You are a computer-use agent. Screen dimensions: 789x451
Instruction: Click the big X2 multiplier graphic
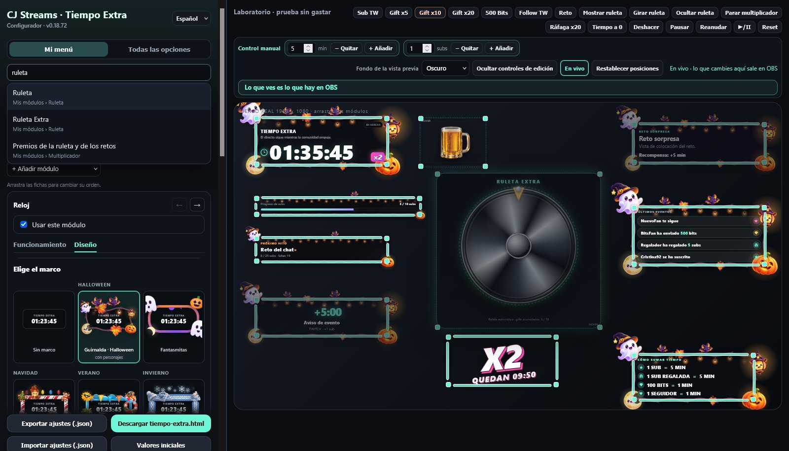pos(502,358)
